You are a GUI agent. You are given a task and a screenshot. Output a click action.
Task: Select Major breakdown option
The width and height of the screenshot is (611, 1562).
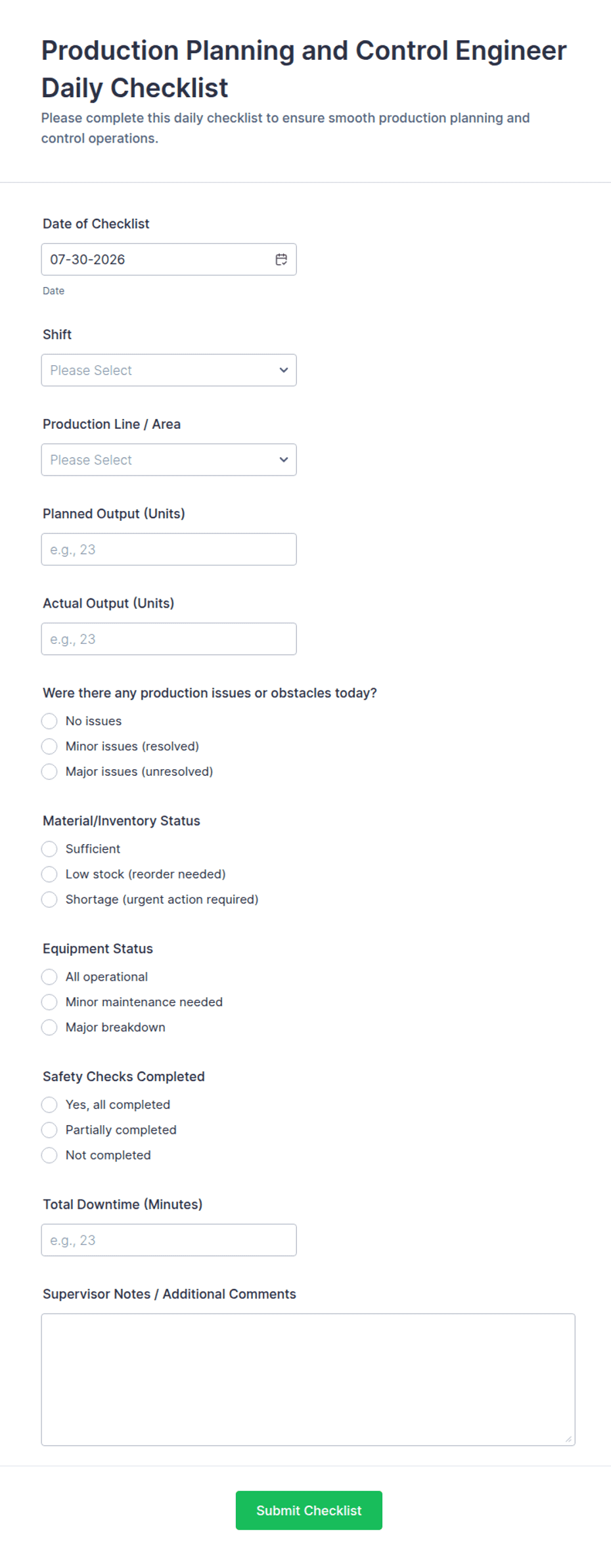[49, 1027]
